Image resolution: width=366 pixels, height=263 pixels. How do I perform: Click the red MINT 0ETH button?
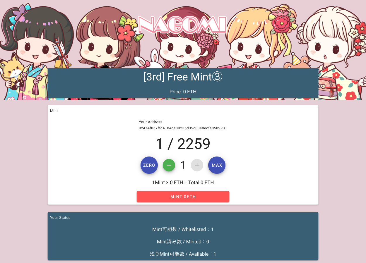click(183, 197)
